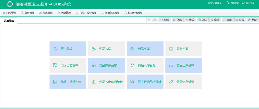This screenshot has width=259, height=109.
Task: Toggle the 锁定 lock button
Action: [x=227, y=20]
